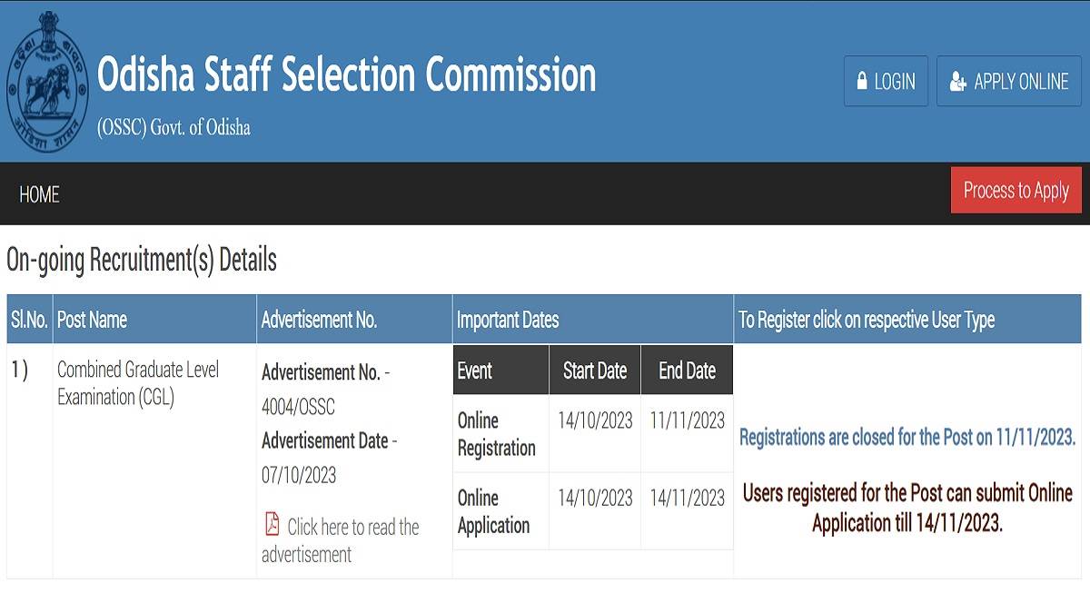Click the Online Application event row
This screenshot has width=1090, height=613.
[x=593, y=511]
